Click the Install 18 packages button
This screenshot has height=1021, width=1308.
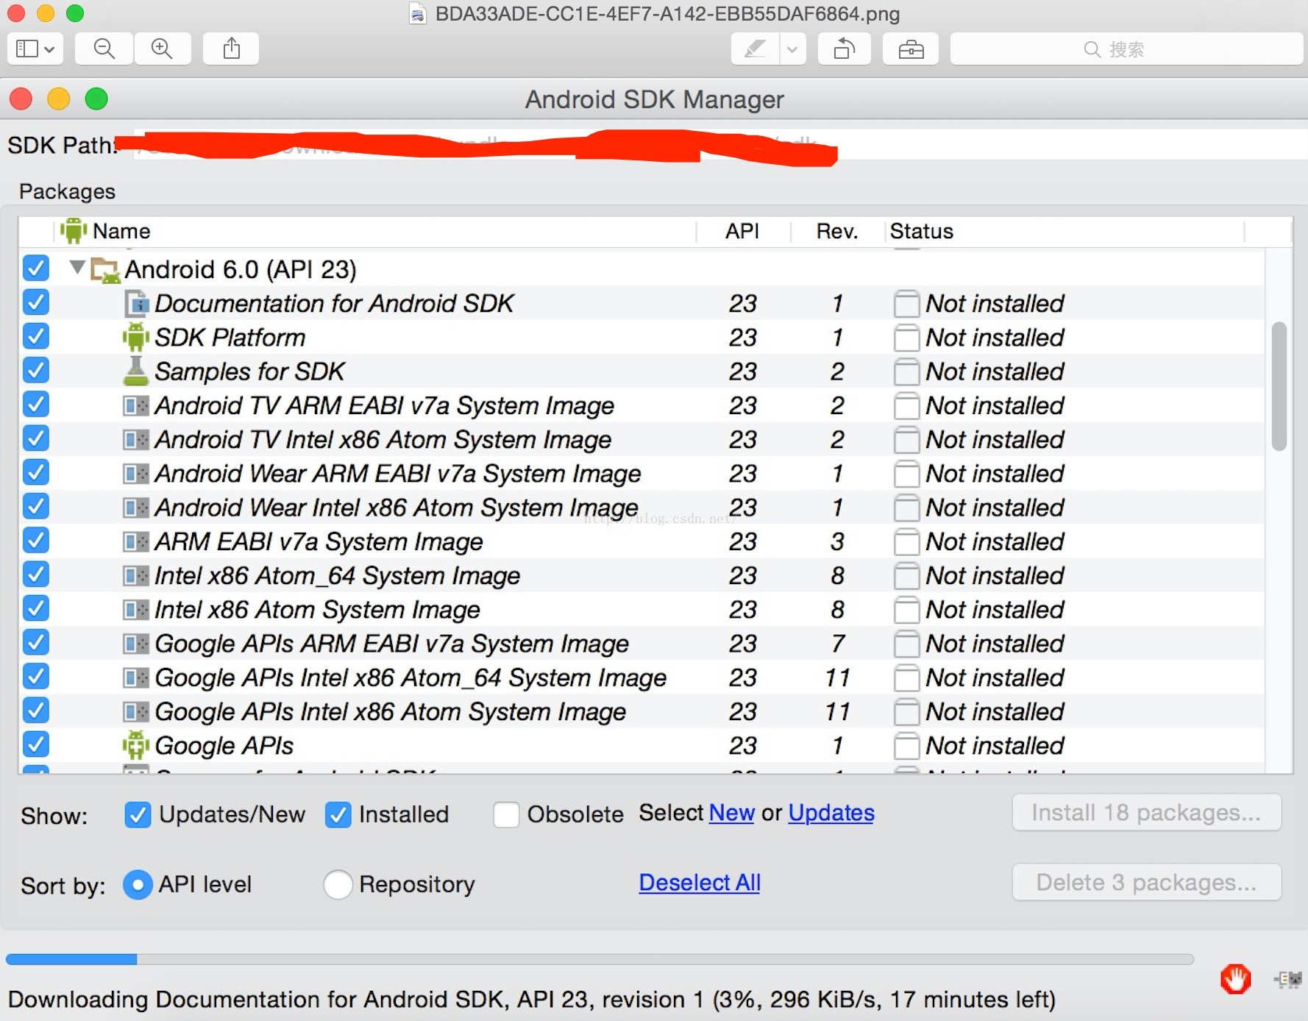click(x=1146, y=813)
